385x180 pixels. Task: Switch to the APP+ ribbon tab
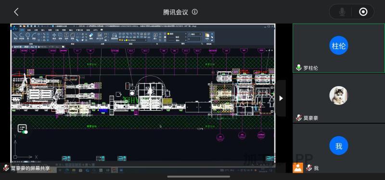[95, 30]
